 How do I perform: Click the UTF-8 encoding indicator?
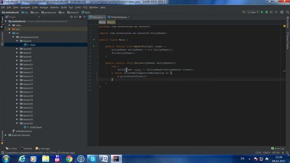275,153
